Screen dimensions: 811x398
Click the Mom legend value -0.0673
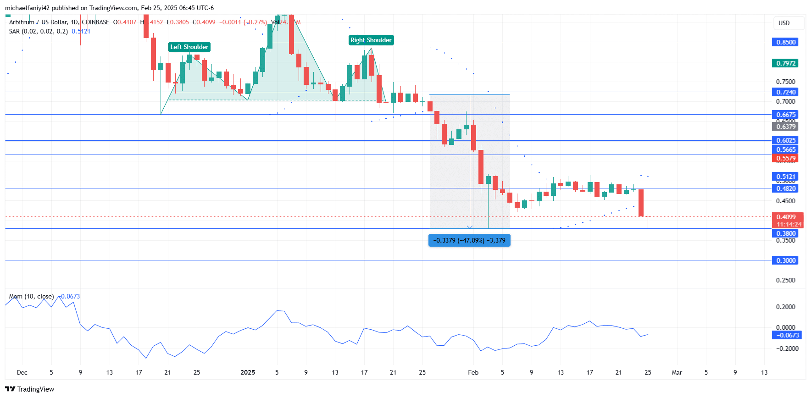pyautogui.click(x=69, y=296)
